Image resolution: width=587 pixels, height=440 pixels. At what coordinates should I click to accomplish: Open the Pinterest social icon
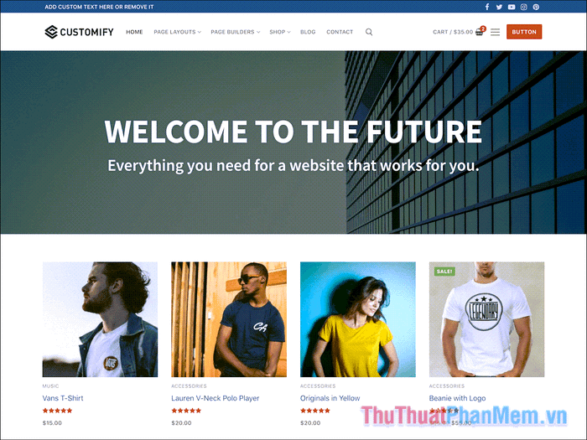(536, 7)
